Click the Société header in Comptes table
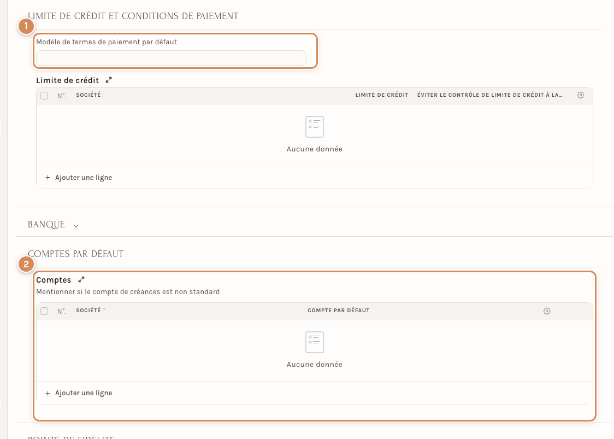Image resolution: width=614 pixels, height=439 pixels. pos(88,310)
